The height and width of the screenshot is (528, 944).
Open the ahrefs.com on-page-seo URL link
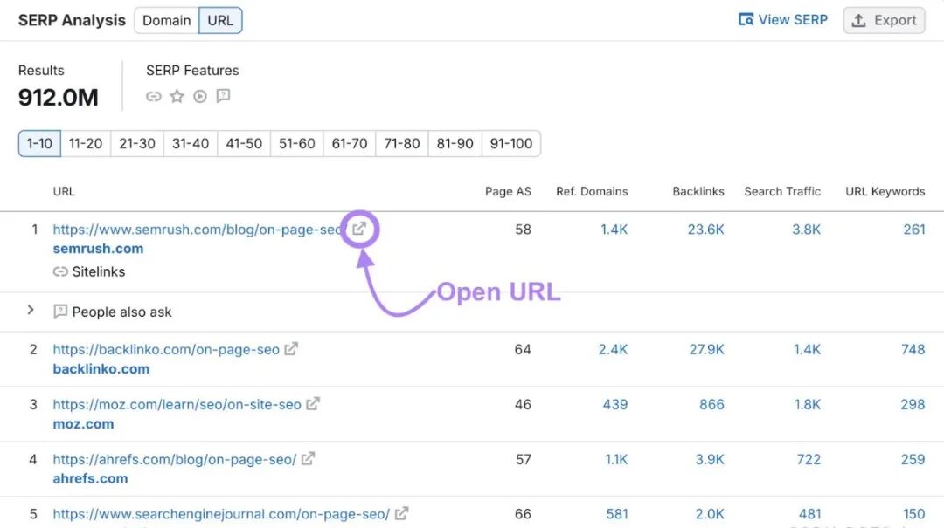pyautogui.click(x=175, y=459)
